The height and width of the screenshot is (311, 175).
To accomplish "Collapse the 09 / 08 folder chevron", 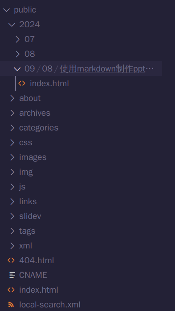I will (x=17, y=69).
